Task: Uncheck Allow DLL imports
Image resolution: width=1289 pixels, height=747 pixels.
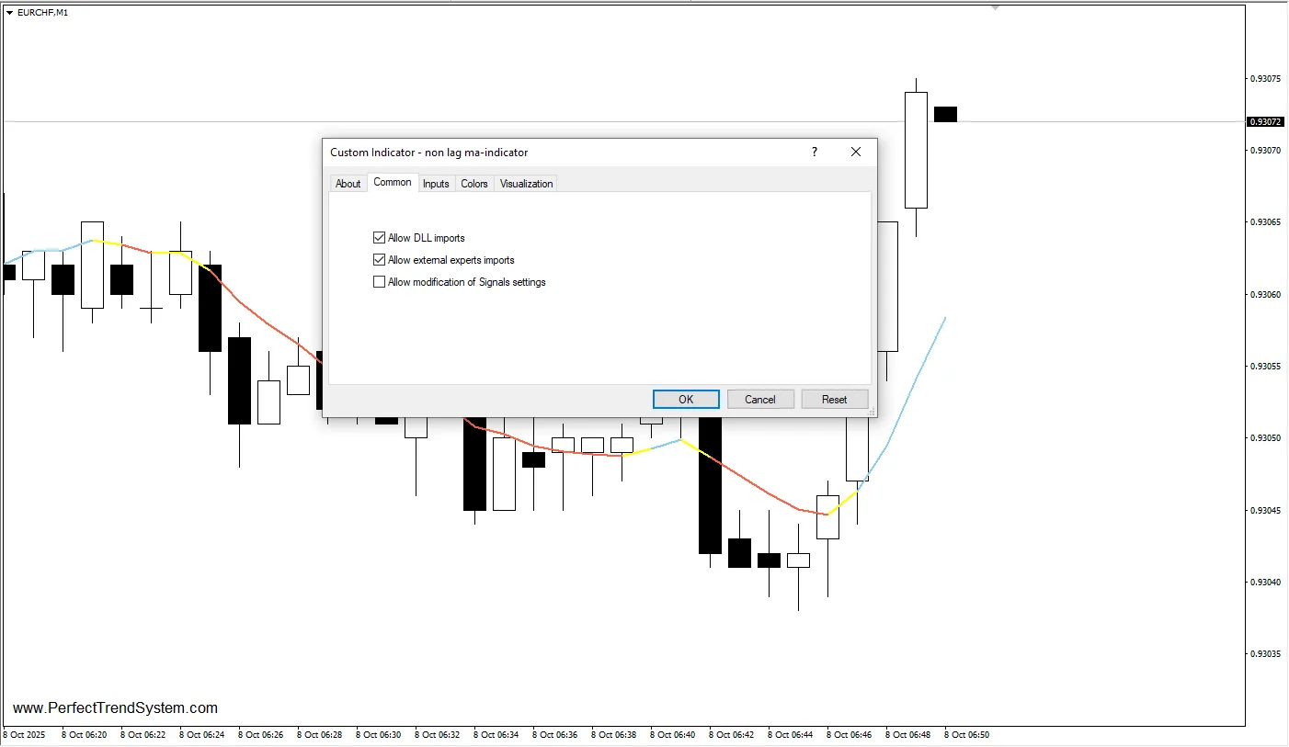Action: 379,238
